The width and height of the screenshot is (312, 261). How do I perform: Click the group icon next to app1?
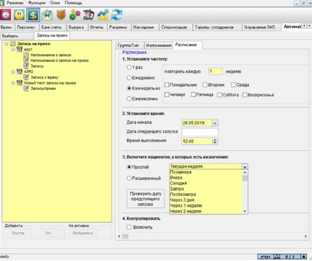pos(20,49)
